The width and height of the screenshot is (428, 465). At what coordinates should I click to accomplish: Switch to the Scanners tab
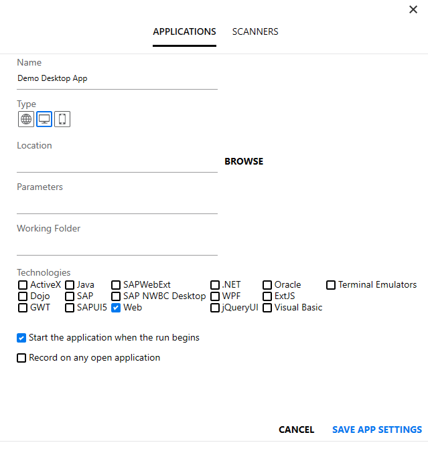tap(255, 31)
